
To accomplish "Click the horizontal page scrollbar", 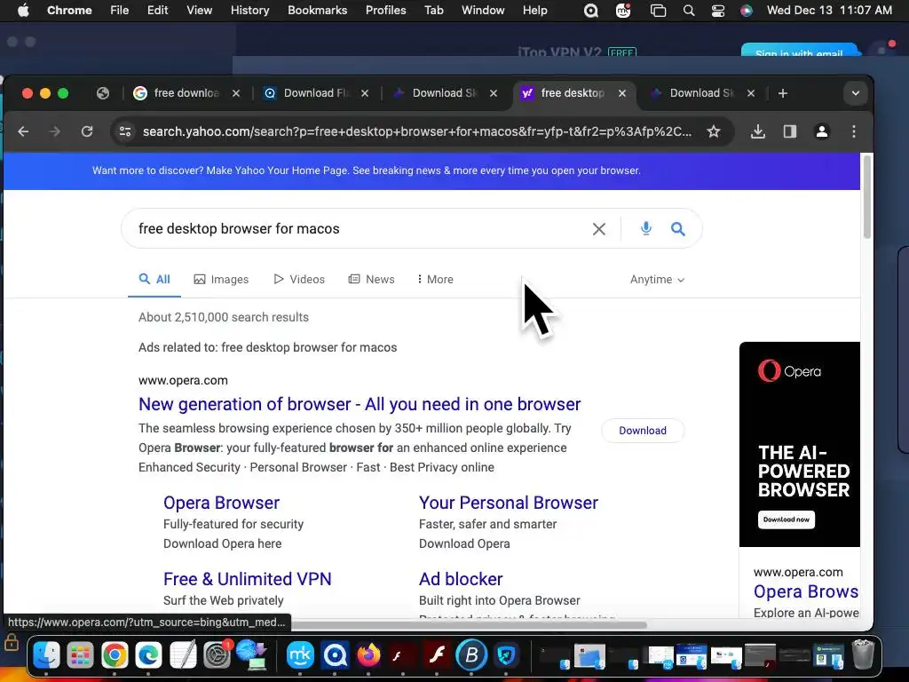I will click(468, 625).
